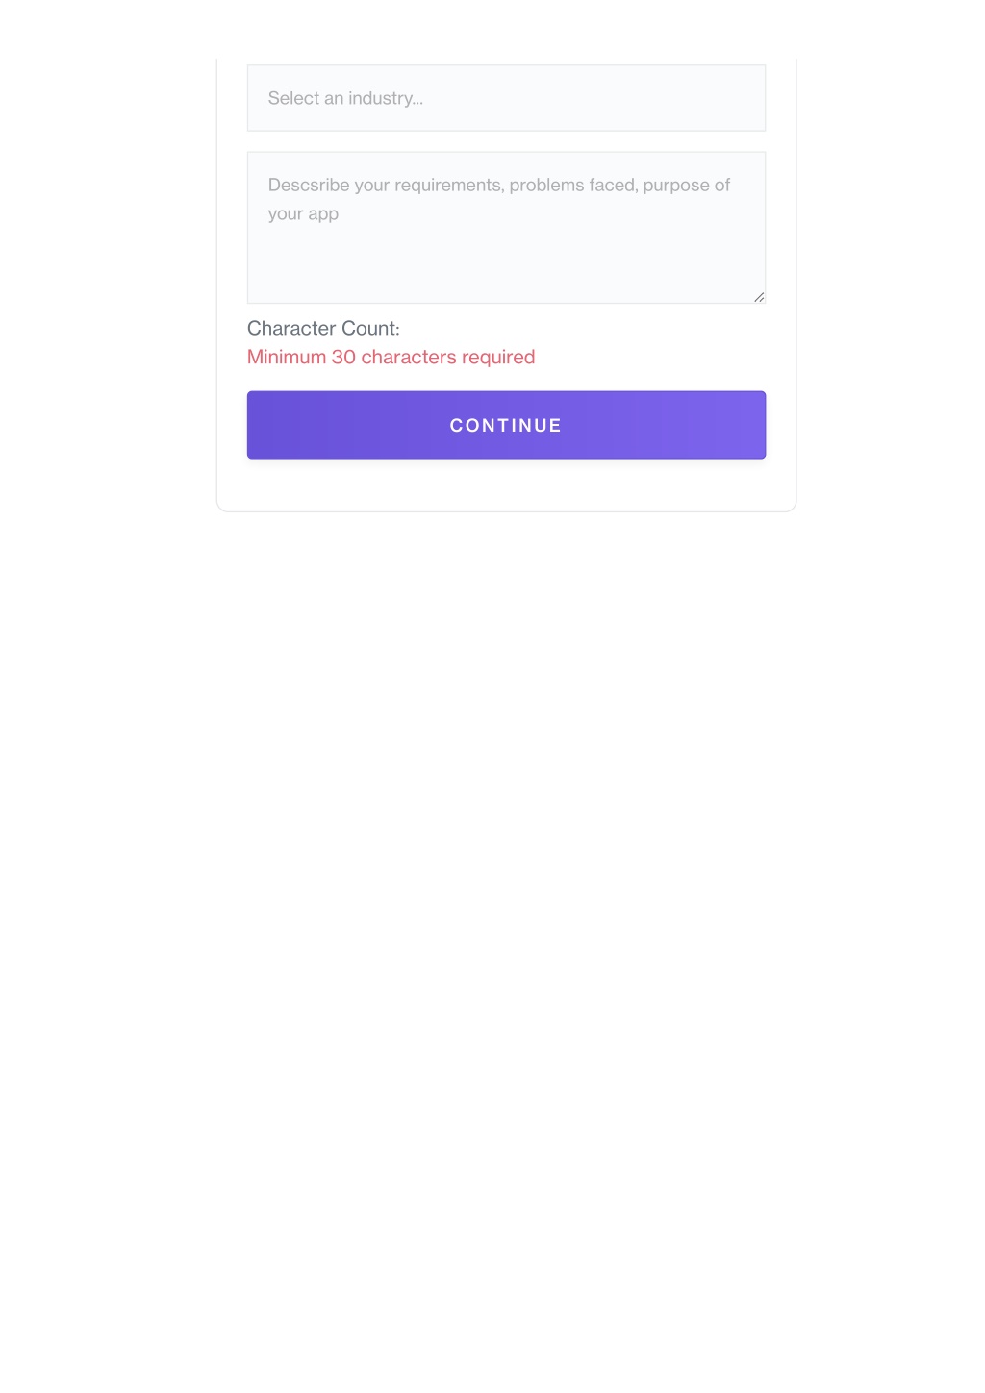Click the text area resize handle
Image resolution: width=985 pixels, height=1393 pixels.
pos(759,297)
